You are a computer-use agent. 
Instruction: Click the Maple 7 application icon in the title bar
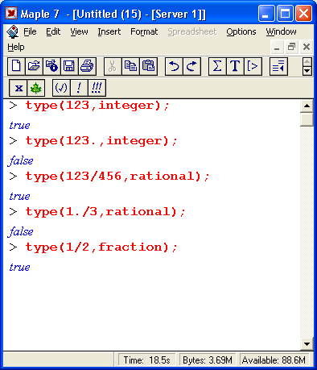(x=11, y=13)
